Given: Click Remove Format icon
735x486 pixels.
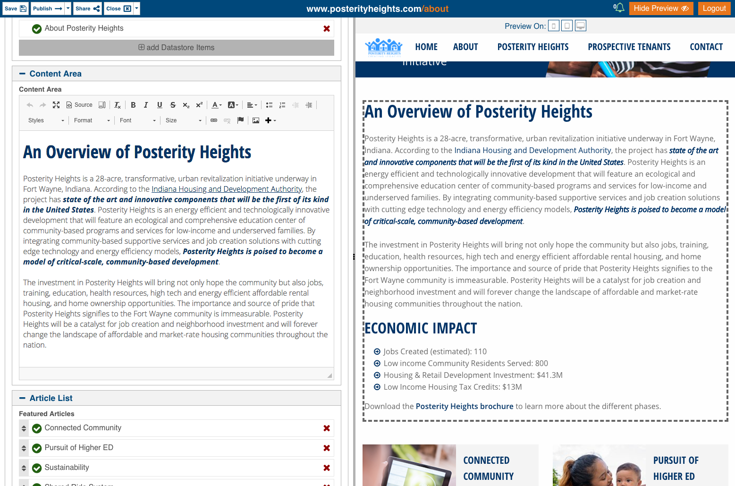Looking at the screenshot, I should click(x=118, y=105).
